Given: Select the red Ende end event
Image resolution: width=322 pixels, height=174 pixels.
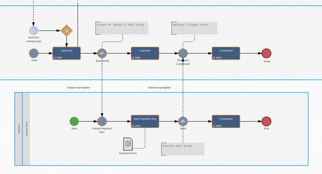Looking at the screenshot, I should coord(266,53).
